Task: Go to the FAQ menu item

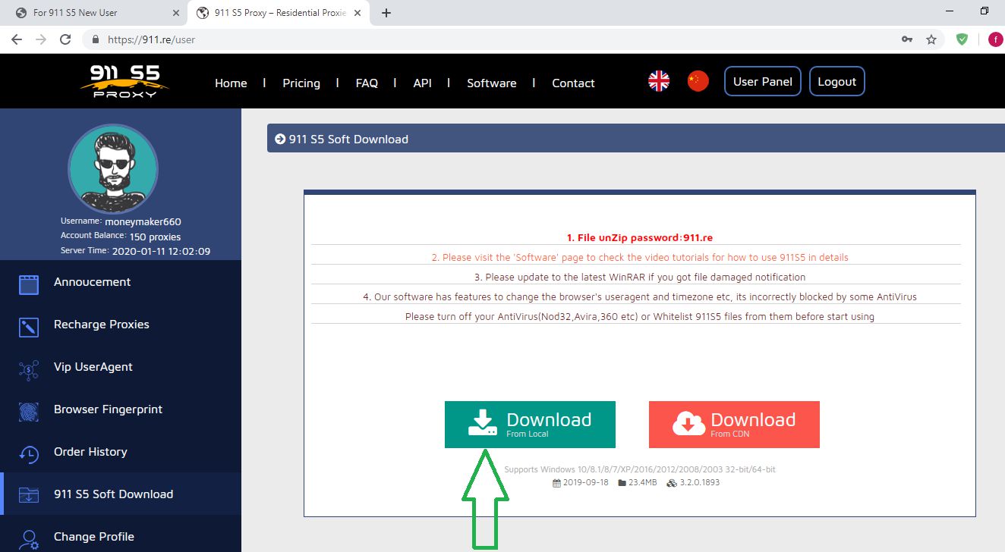Action: point(367,83)
